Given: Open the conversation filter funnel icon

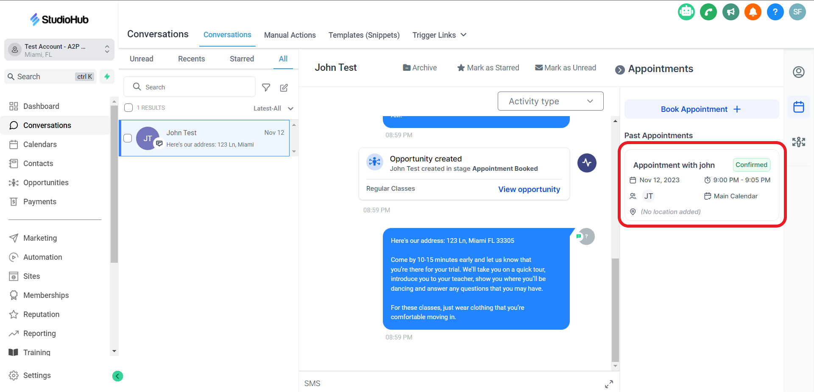Looking at the screenshot, I should pyautogui.click(x=266, y=87).
